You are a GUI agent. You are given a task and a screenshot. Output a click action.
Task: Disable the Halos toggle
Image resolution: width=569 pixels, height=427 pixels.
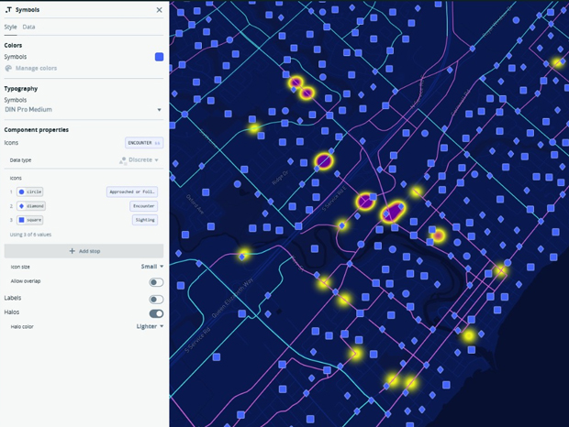tap(156, 313)
